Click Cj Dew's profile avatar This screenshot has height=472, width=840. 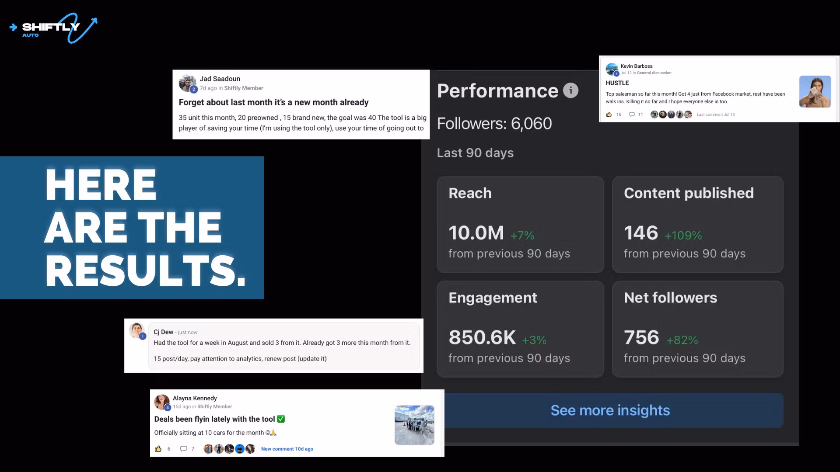point(136,330)
